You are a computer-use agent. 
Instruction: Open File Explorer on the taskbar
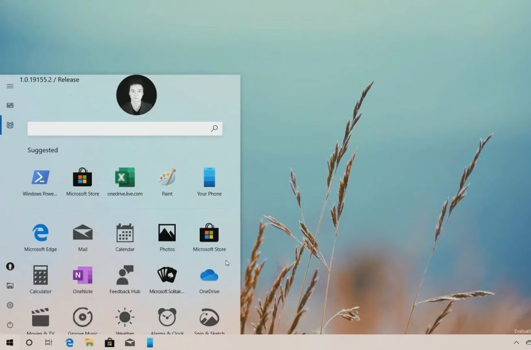tap(90, 343)
